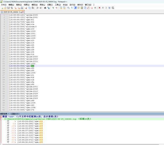Screen dimensions: 164x145
Task: Collapse the 搜索 "c03" results node
Action: 1,116
